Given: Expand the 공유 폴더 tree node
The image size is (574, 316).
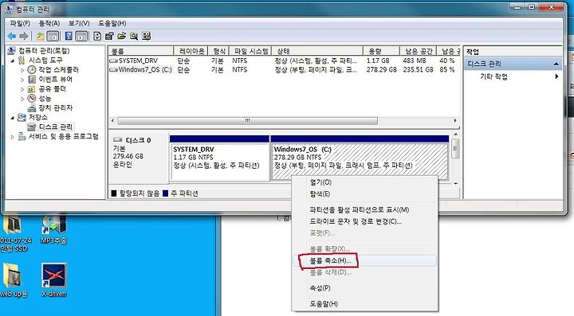Looking at the screenshot, I should [22, 89].
